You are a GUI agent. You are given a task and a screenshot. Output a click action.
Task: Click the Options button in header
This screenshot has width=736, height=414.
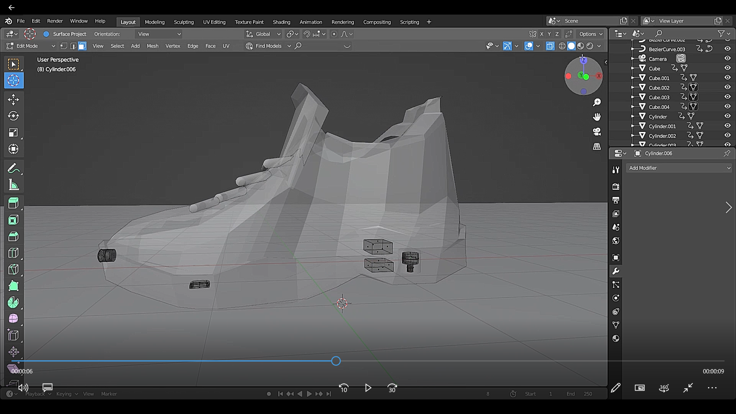pos(590,34)
